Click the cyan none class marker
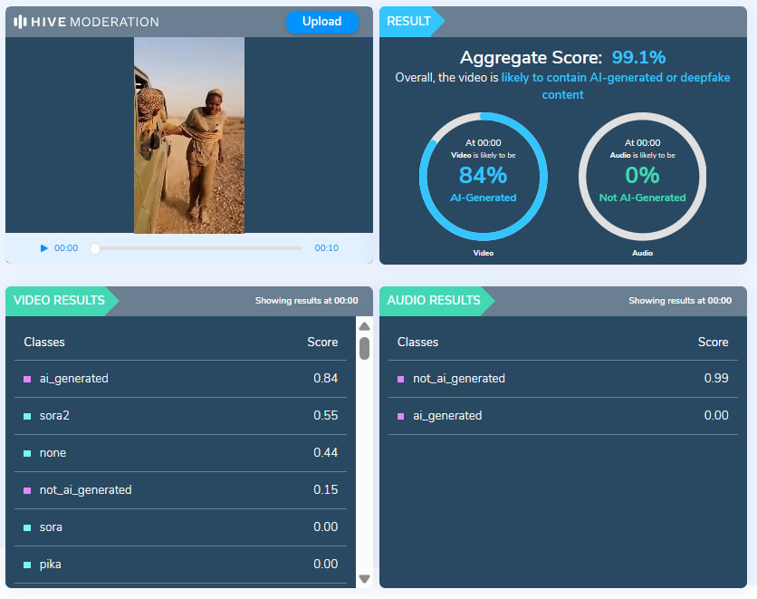Screen dimensions: 757x599 [27, 453]
